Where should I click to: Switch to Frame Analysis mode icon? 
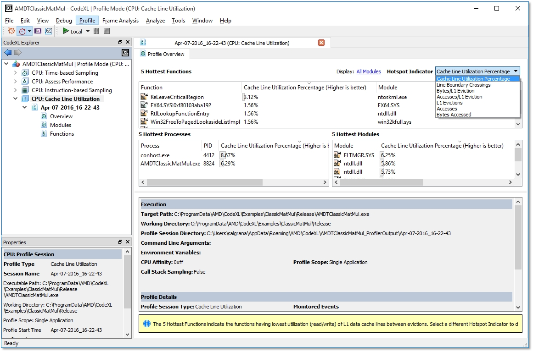point(38,31)
